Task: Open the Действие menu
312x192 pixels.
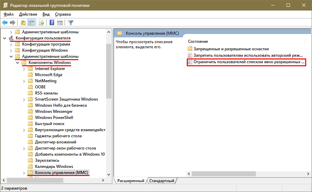Action: (28, 14)
